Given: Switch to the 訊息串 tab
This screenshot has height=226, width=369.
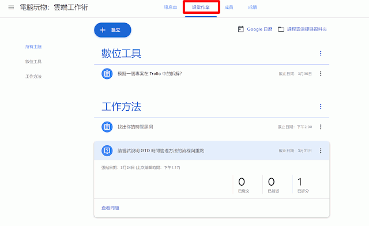Looking at the screenshot, I should point(171,7).
